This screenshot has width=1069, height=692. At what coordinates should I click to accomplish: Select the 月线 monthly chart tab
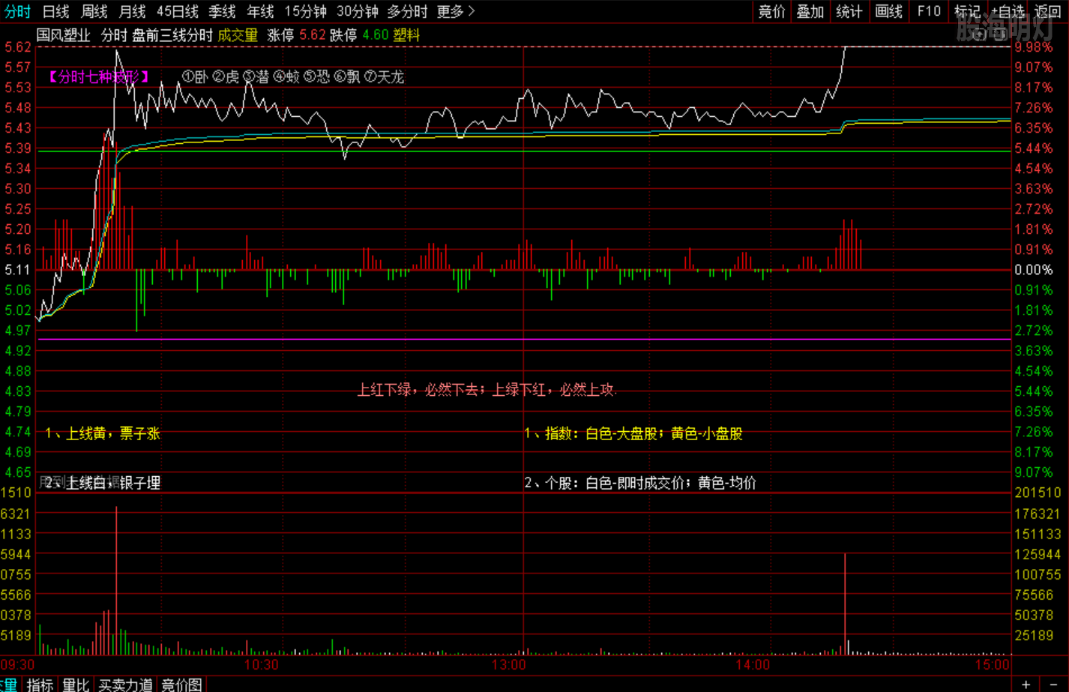pos(132,11)
